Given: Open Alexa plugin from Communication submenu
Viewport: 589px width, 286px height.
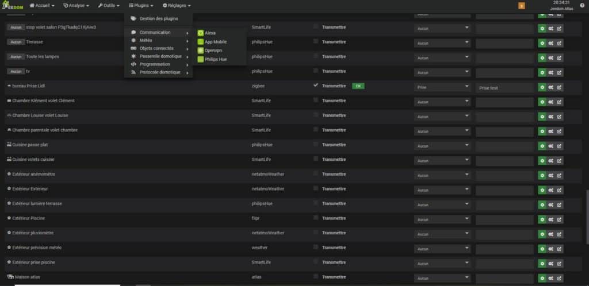Looking at the screenshot, I should pyautogui.click(x=210, y=33).
